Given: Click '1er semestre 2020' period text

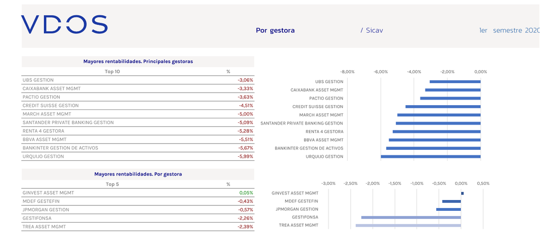Looking at the screenshot, I should click(x=510, y=30).
